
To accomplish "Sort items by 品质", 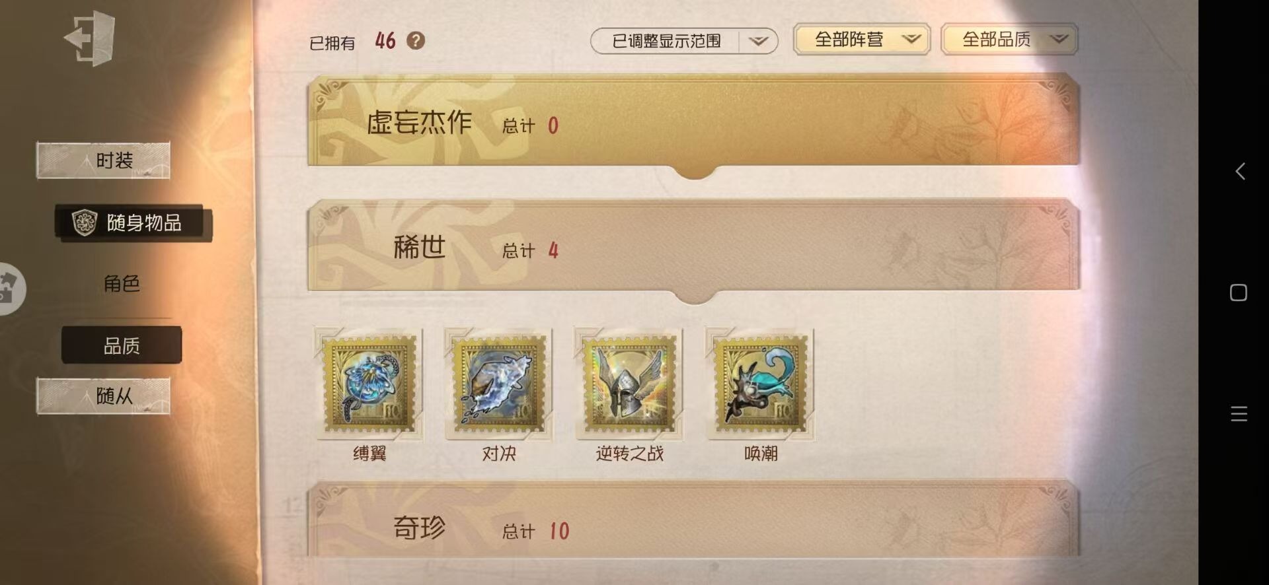I will [122, 345].
